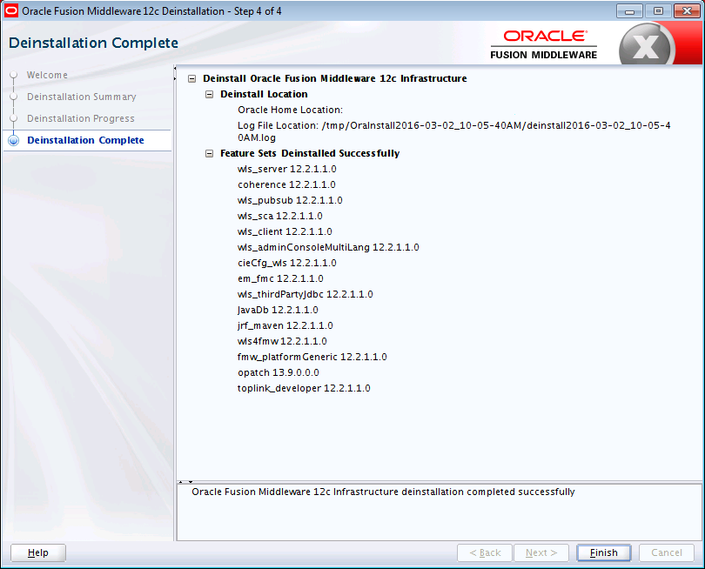Select wls_client 12.2.1.1.0 row
The image size is (705, 569).
[x=285, y=232]
